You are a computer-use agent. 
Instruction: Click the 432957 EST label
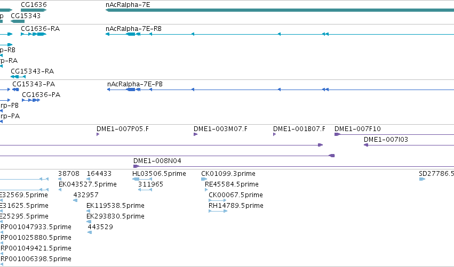[86, 195]
